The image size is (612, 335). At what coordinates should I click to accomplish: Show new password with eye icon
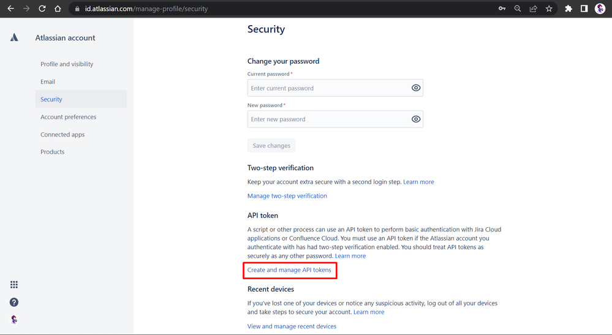click(416, 119)
